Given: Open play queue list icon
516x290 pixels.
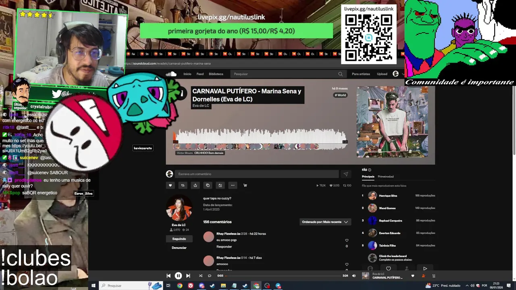Looking at the screenshot, I should 434,276.
